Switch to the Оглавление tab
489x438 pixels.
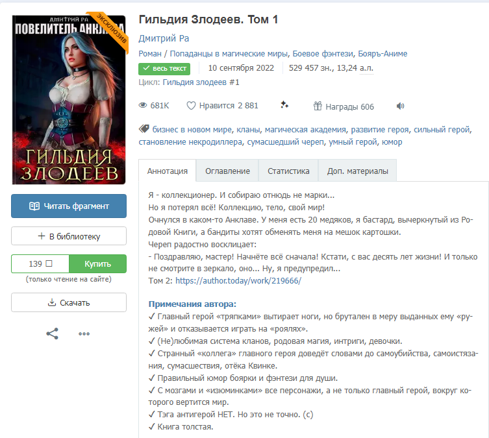click(x=227, y=171)
